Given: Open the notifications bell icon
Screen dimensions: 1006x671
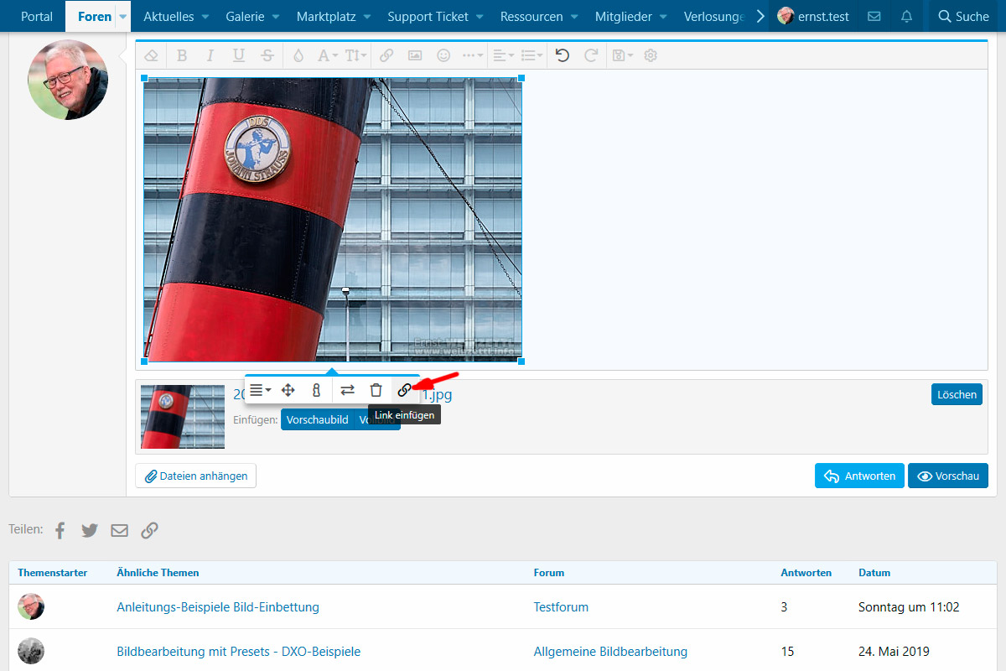Looking at the screenshot, I should coord(906,16).
